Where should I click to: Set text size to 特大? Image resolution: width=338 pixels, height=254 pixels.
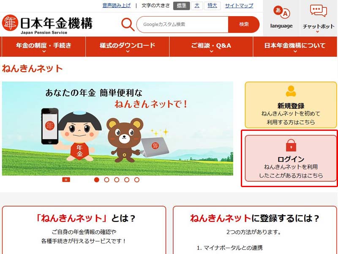(213, 6)
